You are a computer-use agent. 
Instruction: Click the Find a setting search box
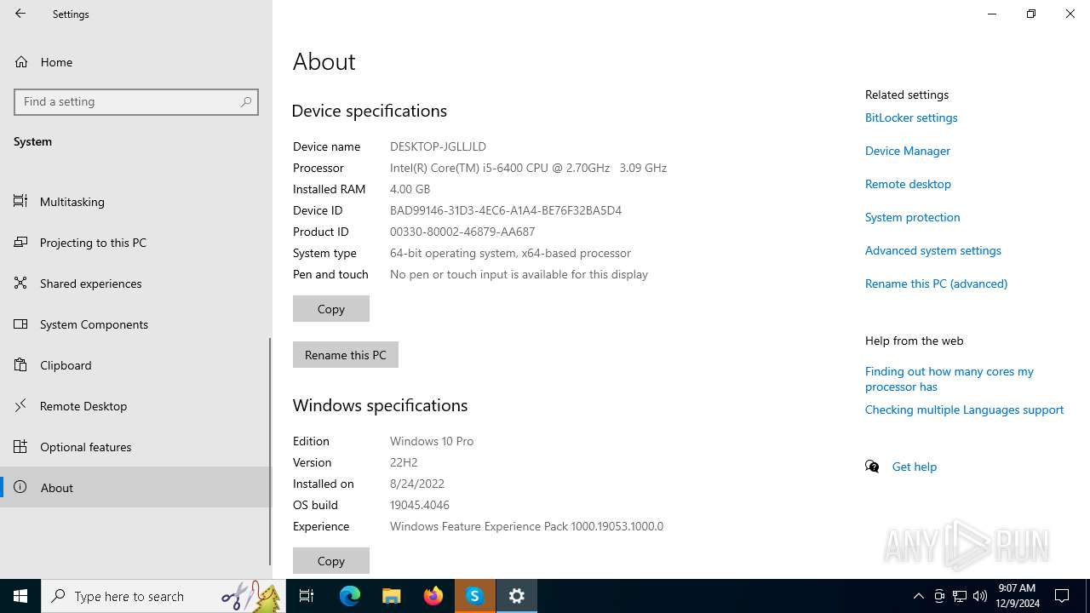tap(136, 101)
